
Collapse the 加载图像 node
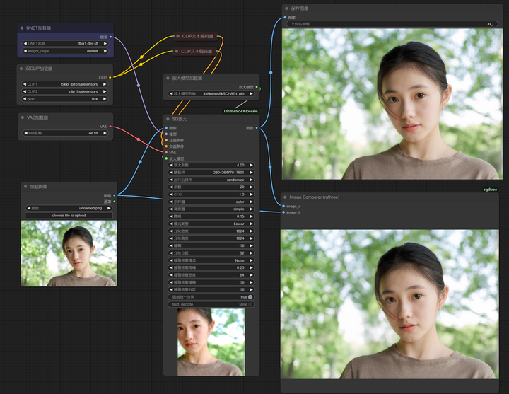point(25,187)
